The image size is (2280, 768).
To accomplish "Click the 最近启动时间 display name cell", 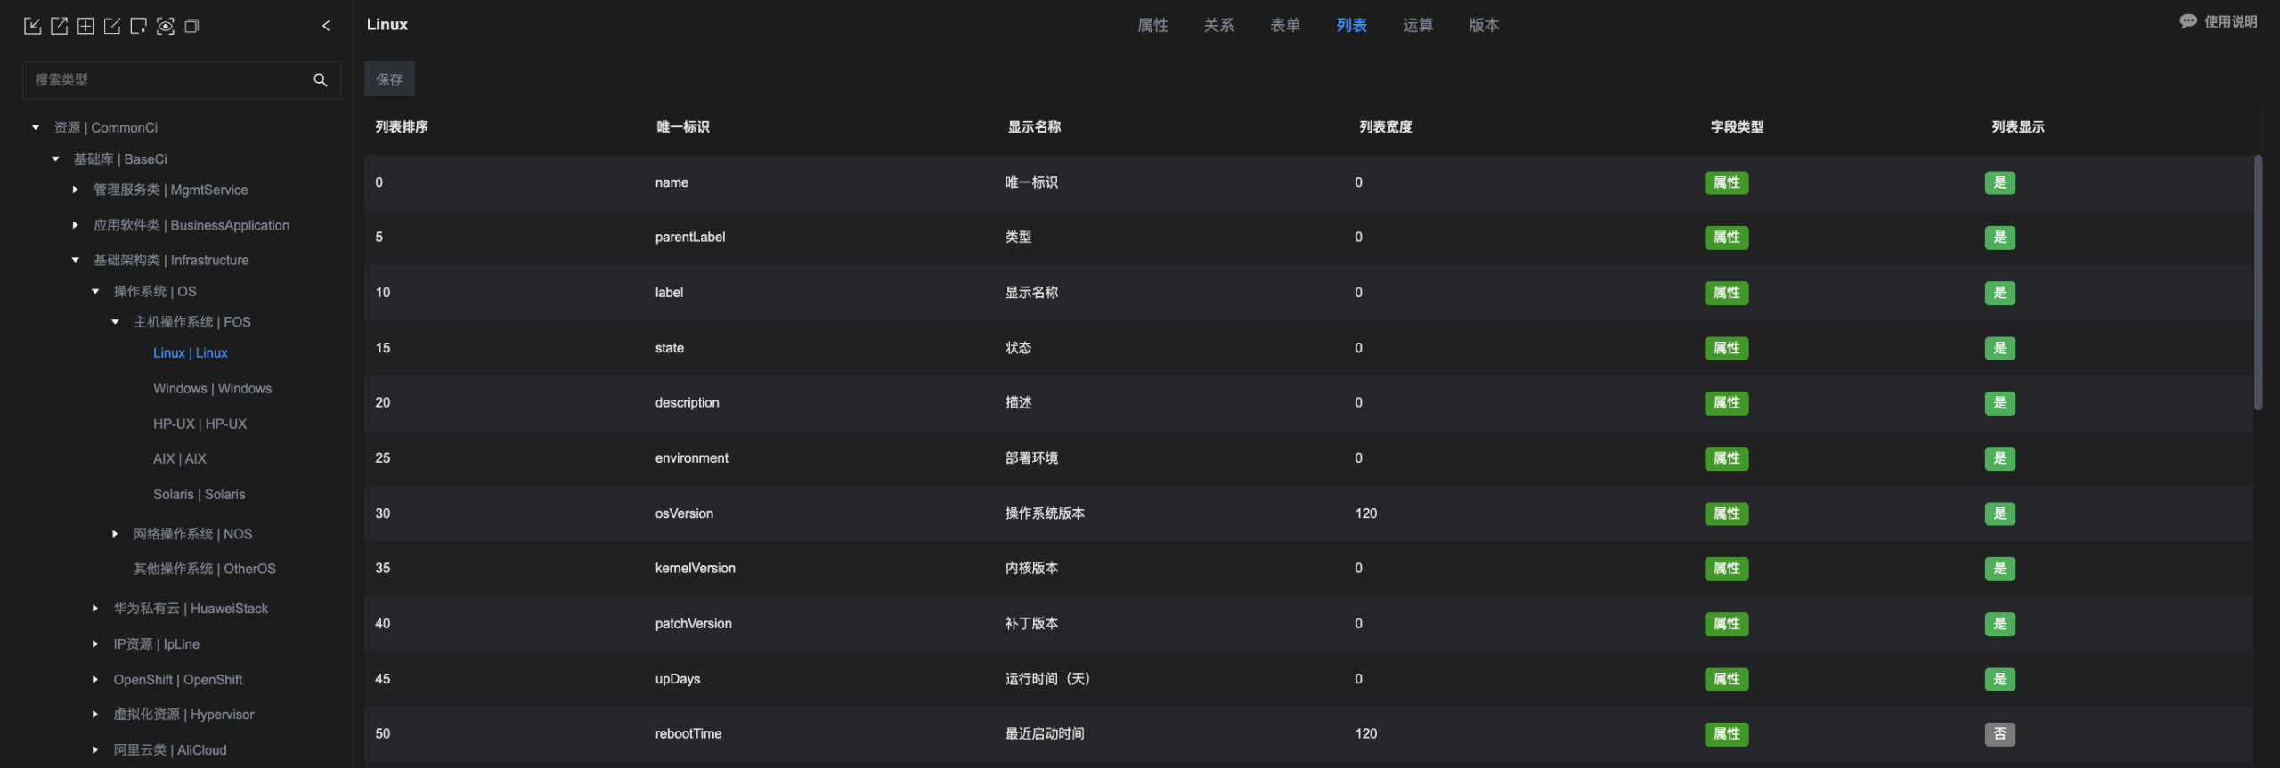I will pyautogui.click(x=1045, y=734).
